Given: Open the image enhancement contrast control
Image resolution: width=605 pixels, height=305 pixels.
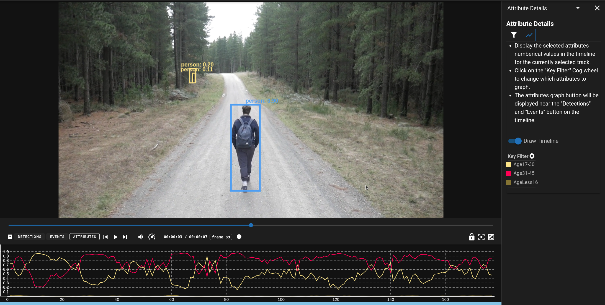Looking at the screenshot, I should point(491,237).
